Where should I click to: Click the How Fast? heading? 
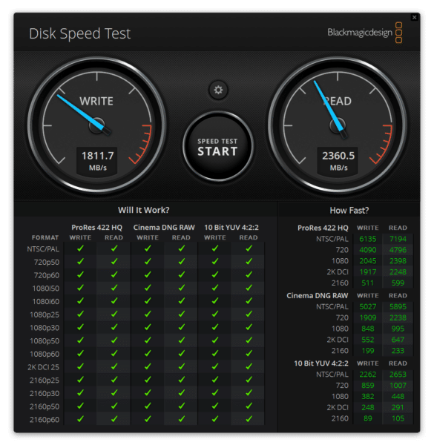pos(349,211)
